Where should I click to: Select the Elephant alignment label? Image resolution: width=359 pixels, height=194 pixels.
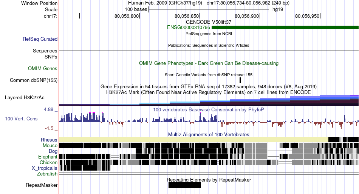click(48, 157)
